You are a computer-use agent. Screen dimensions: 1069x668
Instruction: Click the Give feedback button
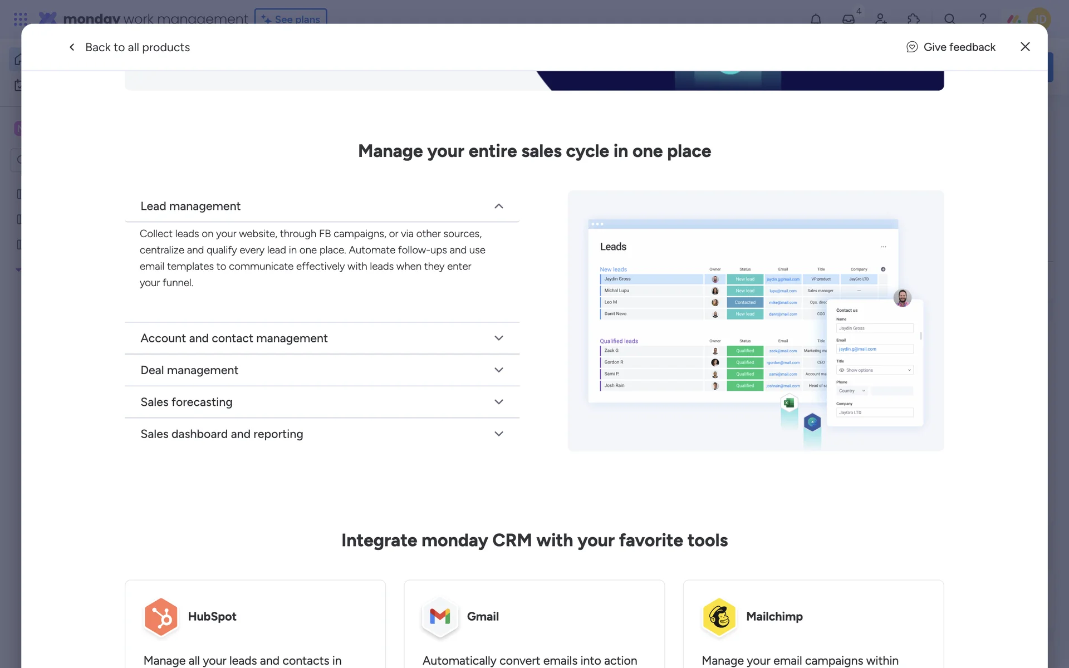tap(951, 47)
